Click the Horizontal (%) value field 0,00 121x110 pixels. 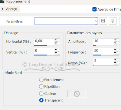click(44, 41)
